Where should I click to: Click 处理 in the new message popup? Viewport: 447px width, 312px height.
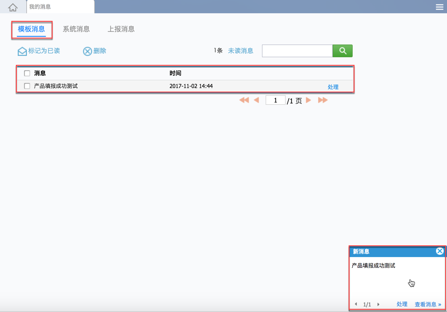click(402, 304)
